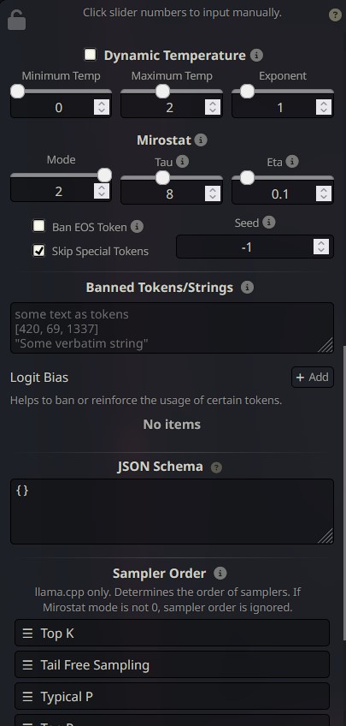346x726 pixels.
Task: Click info icon next to Tau
Action: coord(183,161)
